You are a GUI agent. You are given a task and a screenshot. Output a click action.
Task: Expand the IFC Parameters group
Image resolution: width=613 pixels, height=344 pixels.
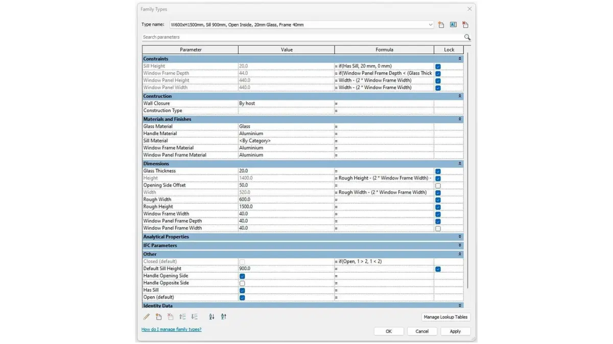click(x=460, y=245)
